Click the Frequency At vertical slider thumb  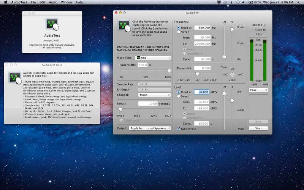[x=225, y=57]
